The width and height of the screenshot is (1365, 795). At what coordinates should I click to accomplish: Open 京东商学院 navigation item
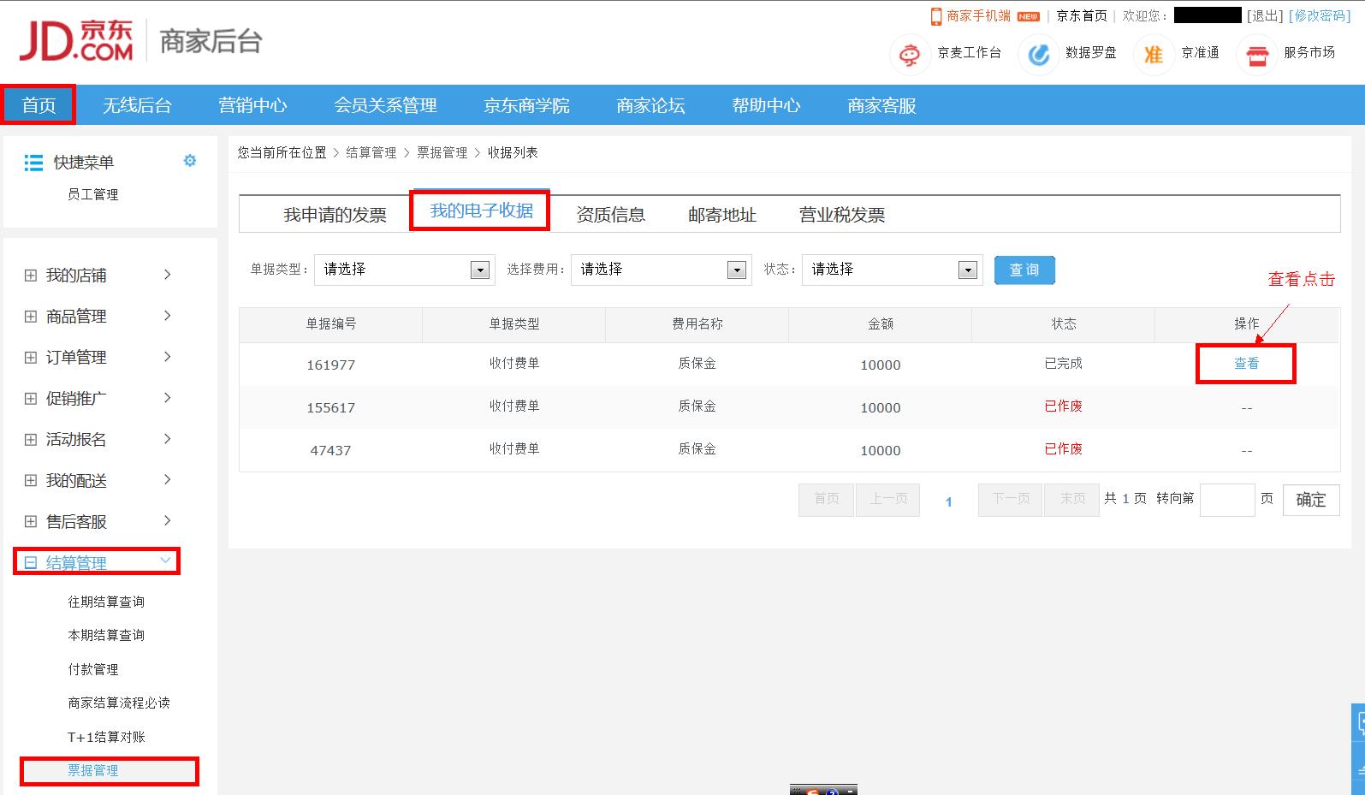click(526, 105)
